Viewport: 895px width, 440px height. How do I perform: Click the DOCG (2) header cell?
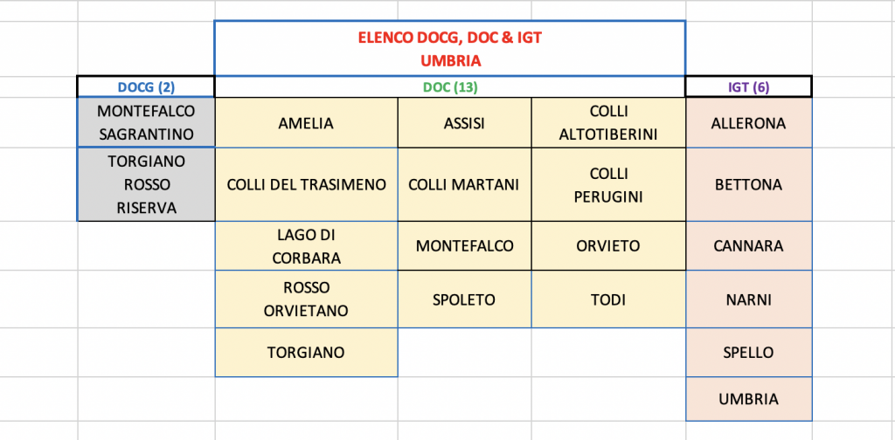click(x=146, y=87)
